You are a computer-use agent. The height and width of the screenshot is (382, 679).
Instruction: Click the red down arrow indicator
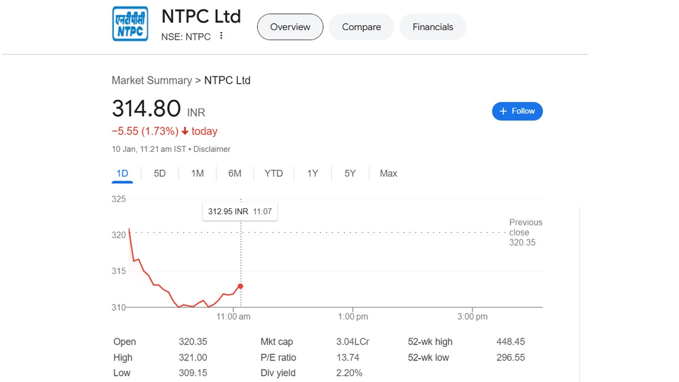click(184, 131)
